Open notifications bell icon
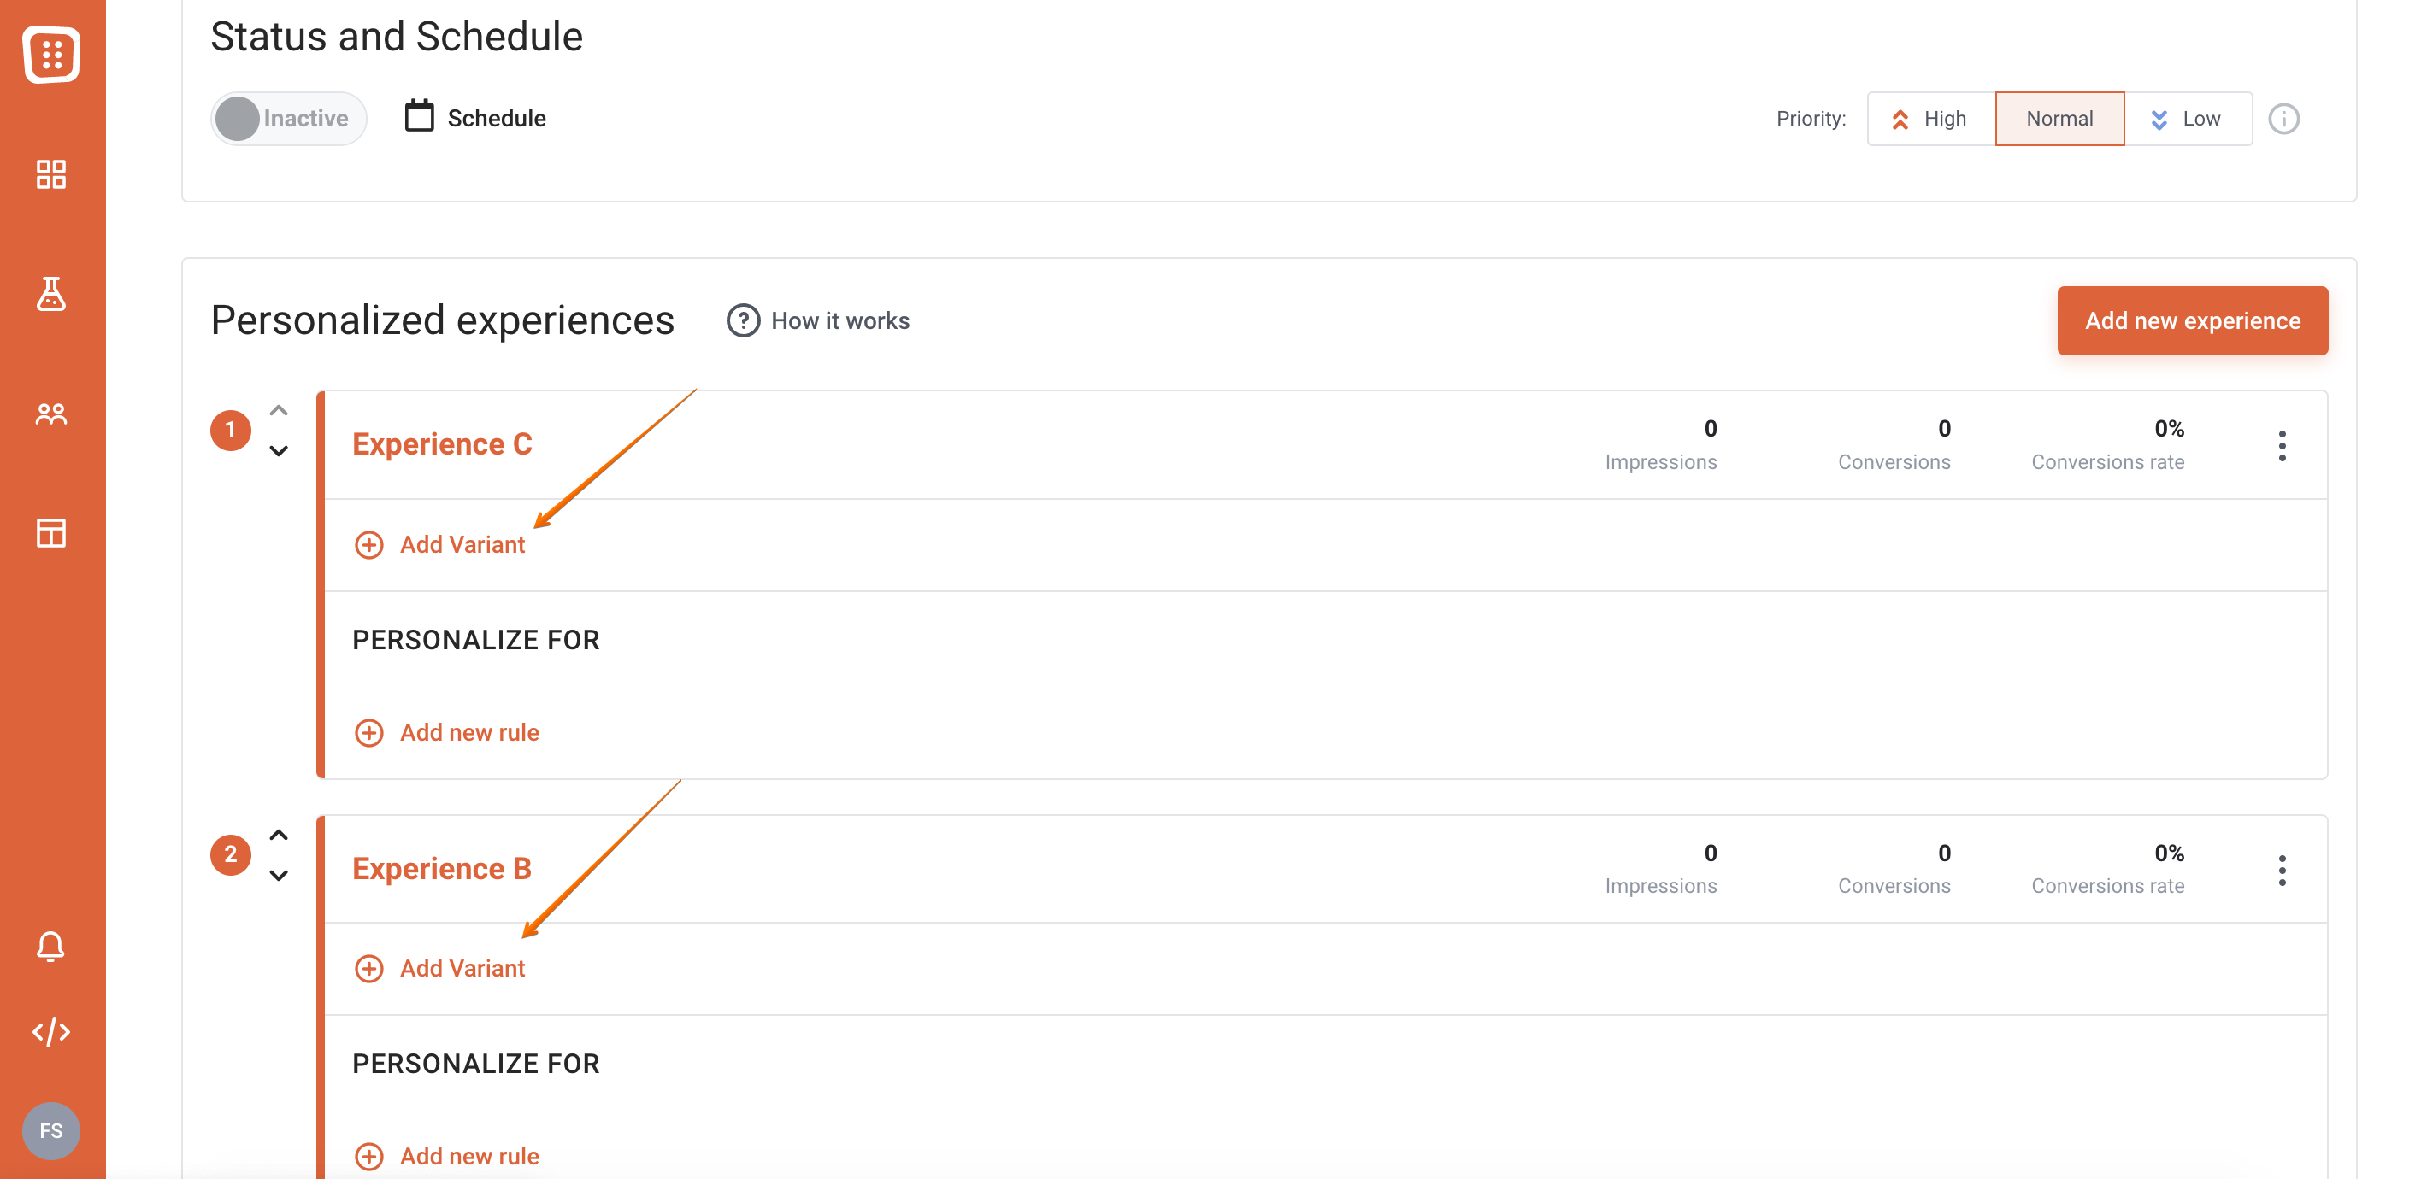2433x1179 pixels. point(51,946)
